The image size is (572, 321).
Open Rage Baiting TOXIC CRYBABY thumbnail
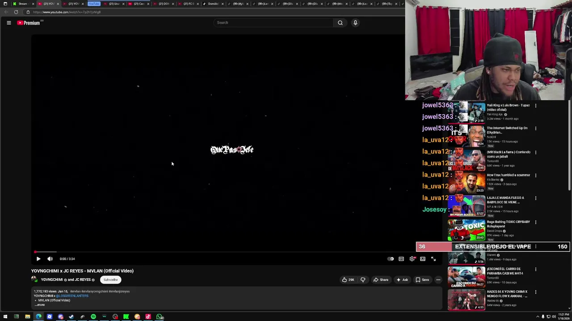pyautogui.click(x=467, y=230)
